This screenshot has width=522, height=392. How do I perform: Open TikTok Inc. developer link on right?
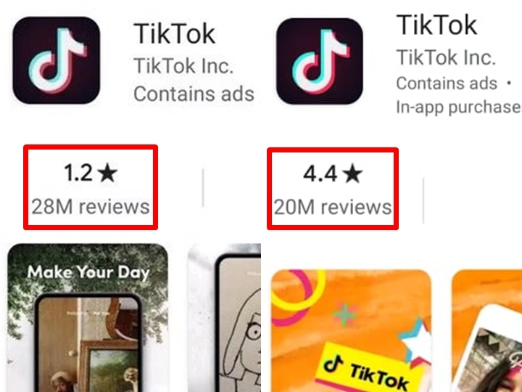coord(446,57)
